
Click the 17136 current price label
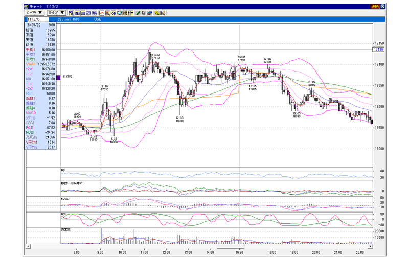coord(378,49)
